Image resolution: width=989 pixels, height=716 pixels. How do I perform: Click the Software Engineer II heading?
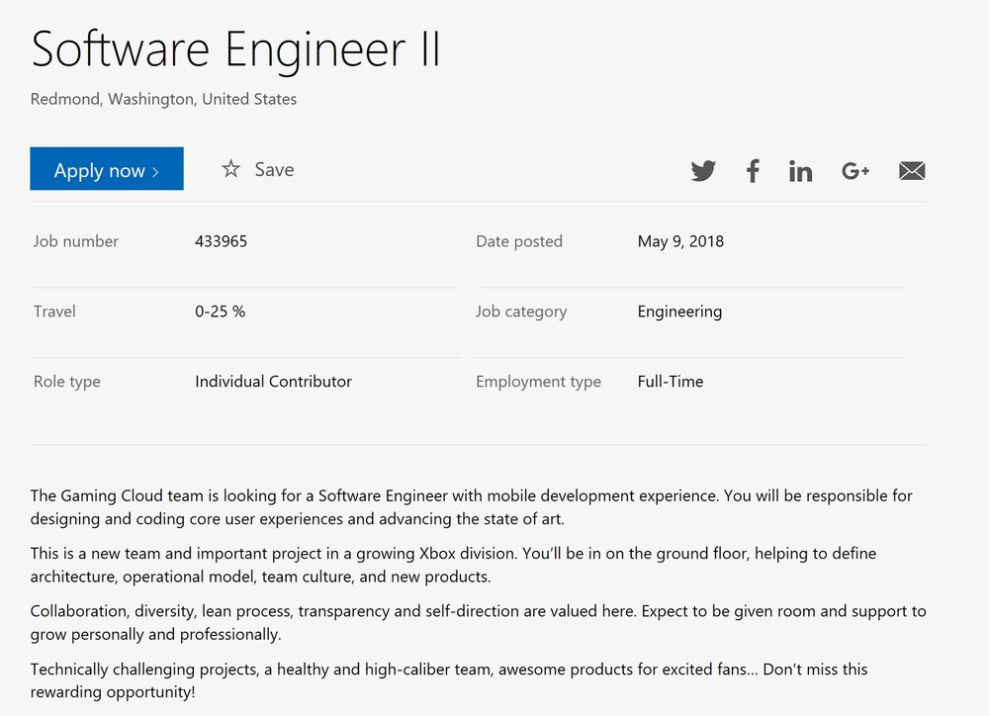[x=235, y=49]
